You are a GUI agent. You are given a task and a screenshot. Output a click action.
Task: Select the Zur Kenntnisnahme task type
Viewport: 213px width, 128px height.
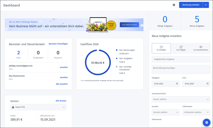click(201, 48)
